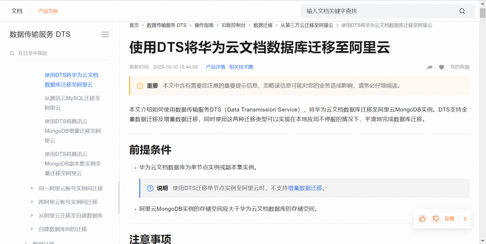Viewport: 486px width, 244px height.
Task: Expand 跨阿里云账号实例间迁移 tree arrow
Action: [32, 202]
